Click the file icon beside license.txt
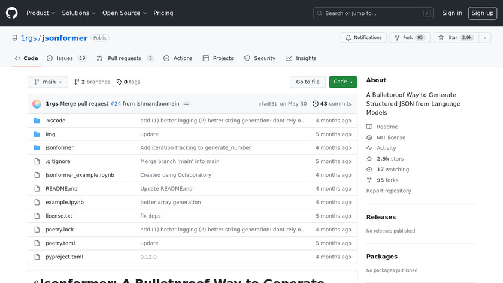This screenshot has height=283, width=503. 37,216
